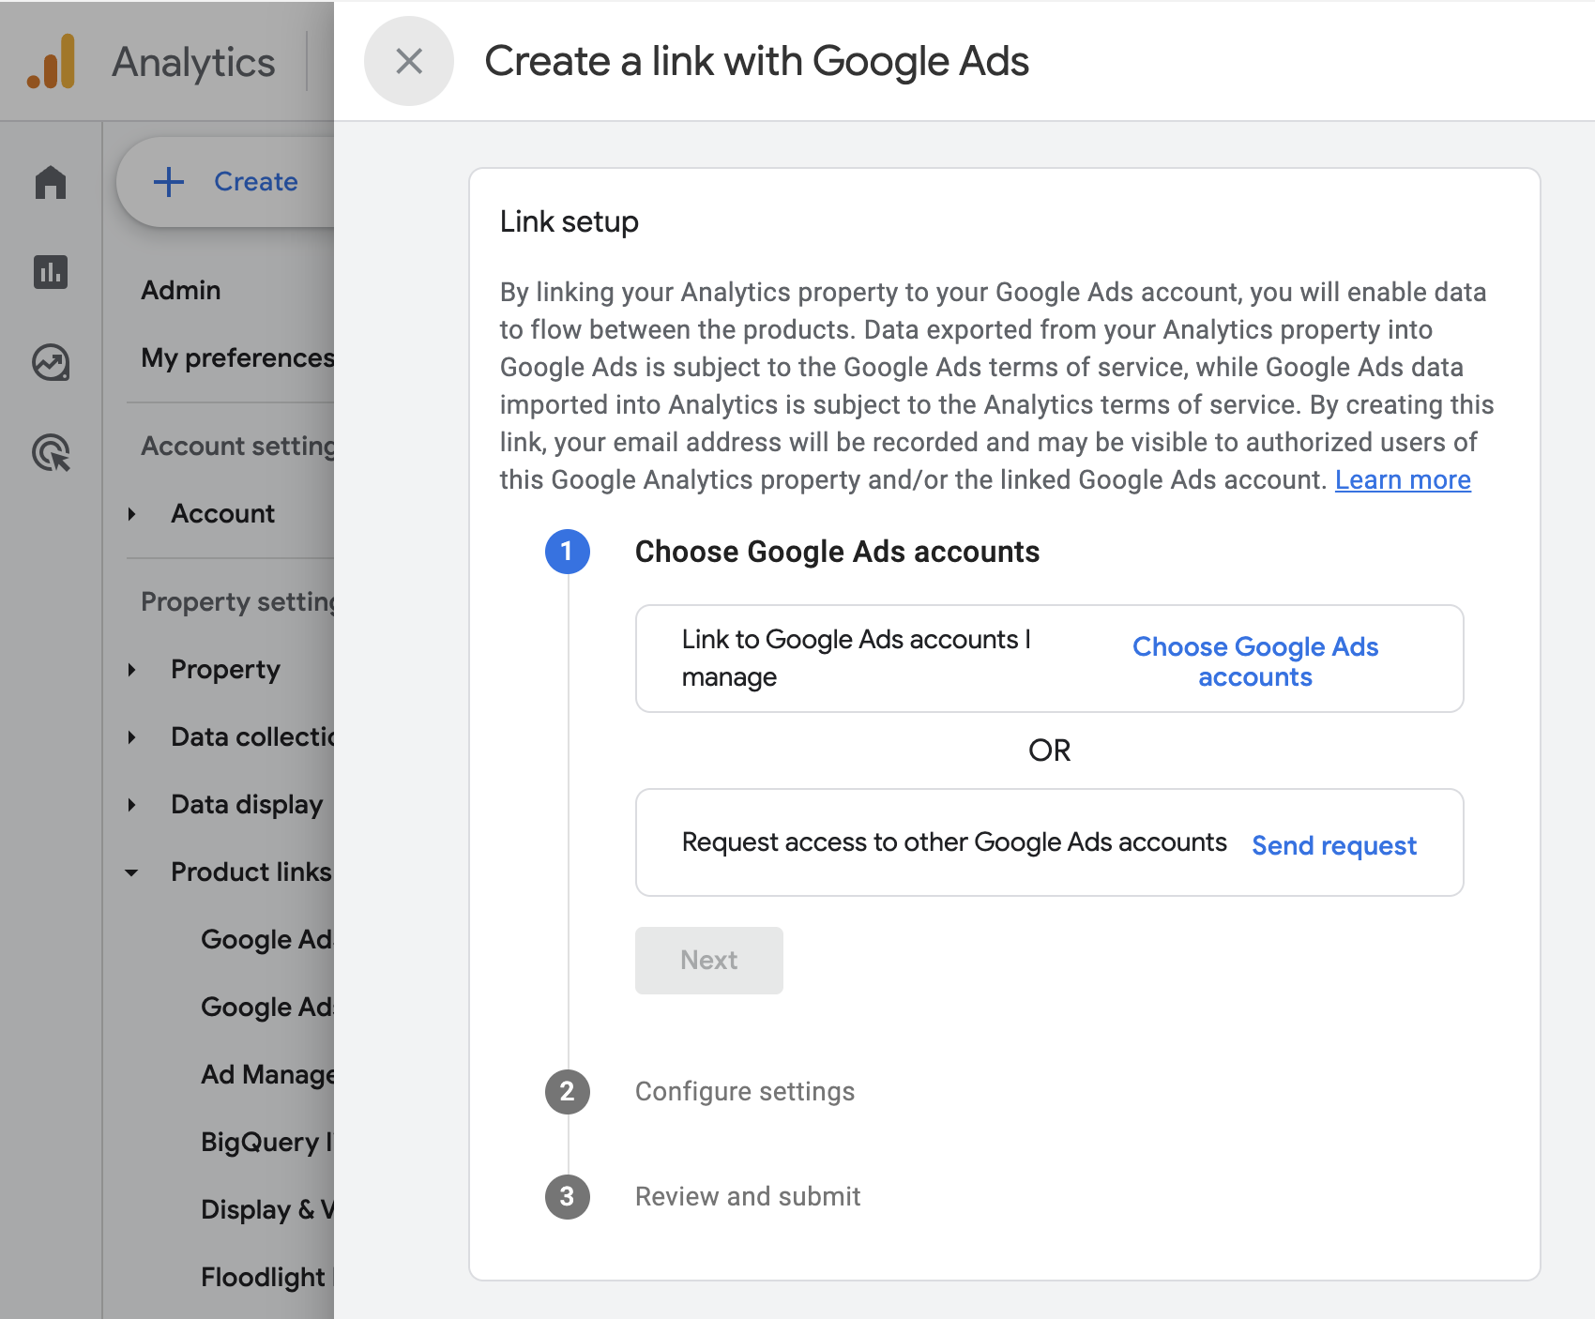Open Data display tree item

pyautogui.click(x=247, y=804)
